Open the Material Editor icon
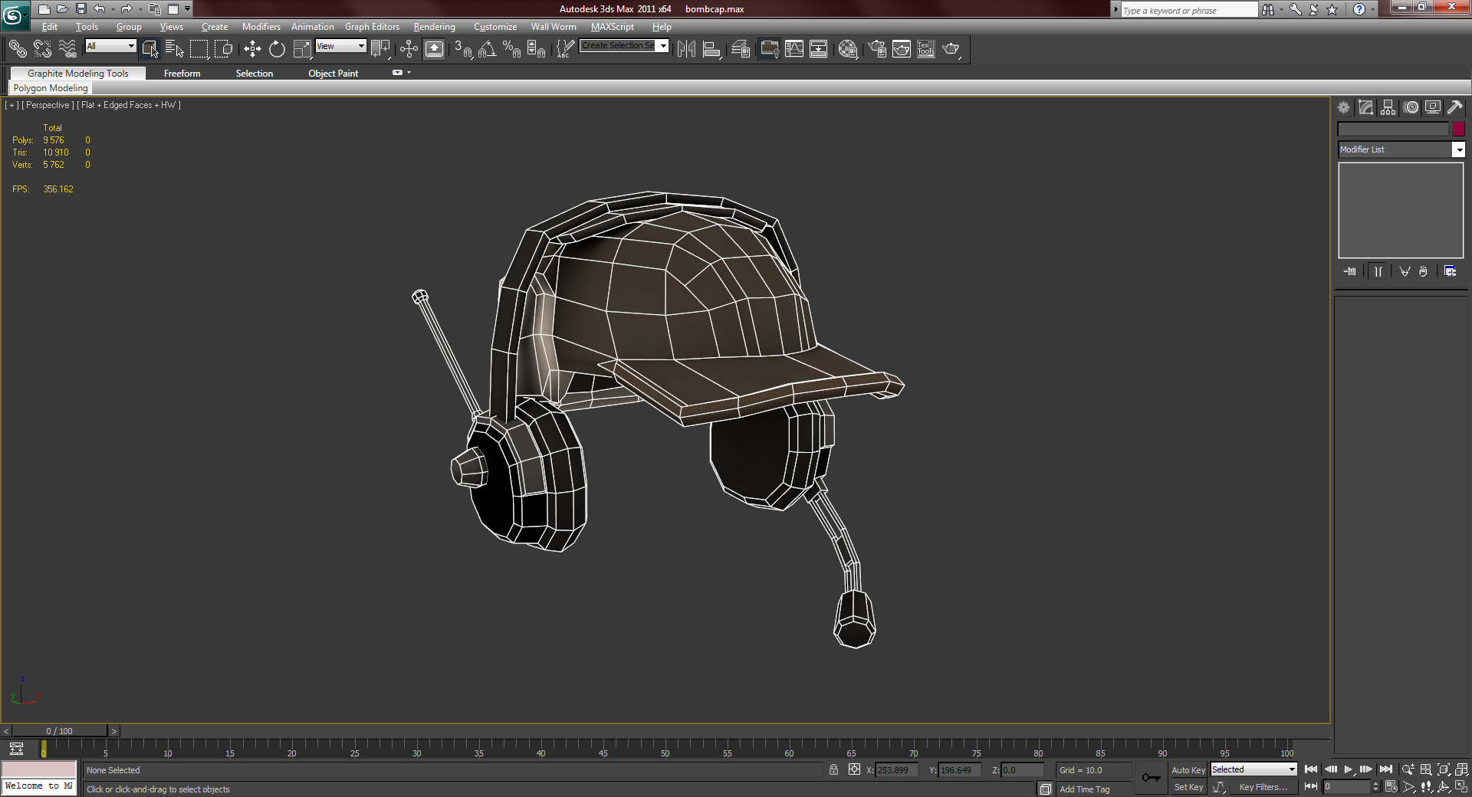Image resolution: width=1472 pixels, height=797 pixels. [x=847, y=49]
